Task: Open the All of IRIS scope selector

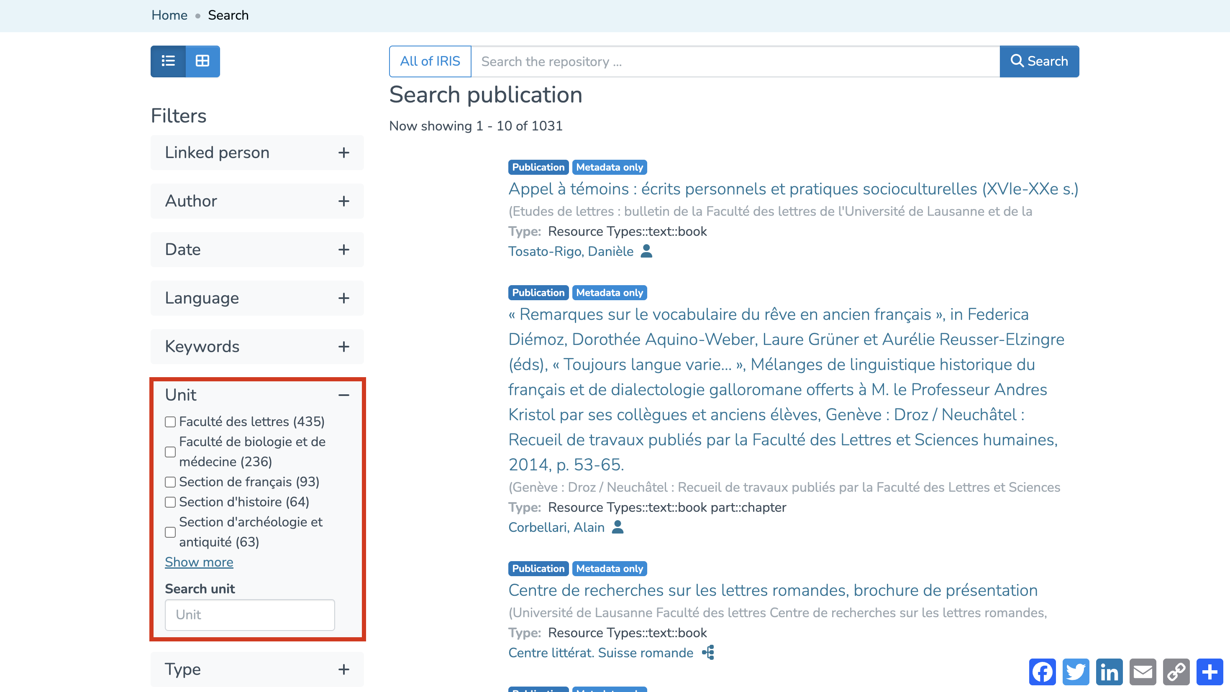Action: tap(430, 61)
